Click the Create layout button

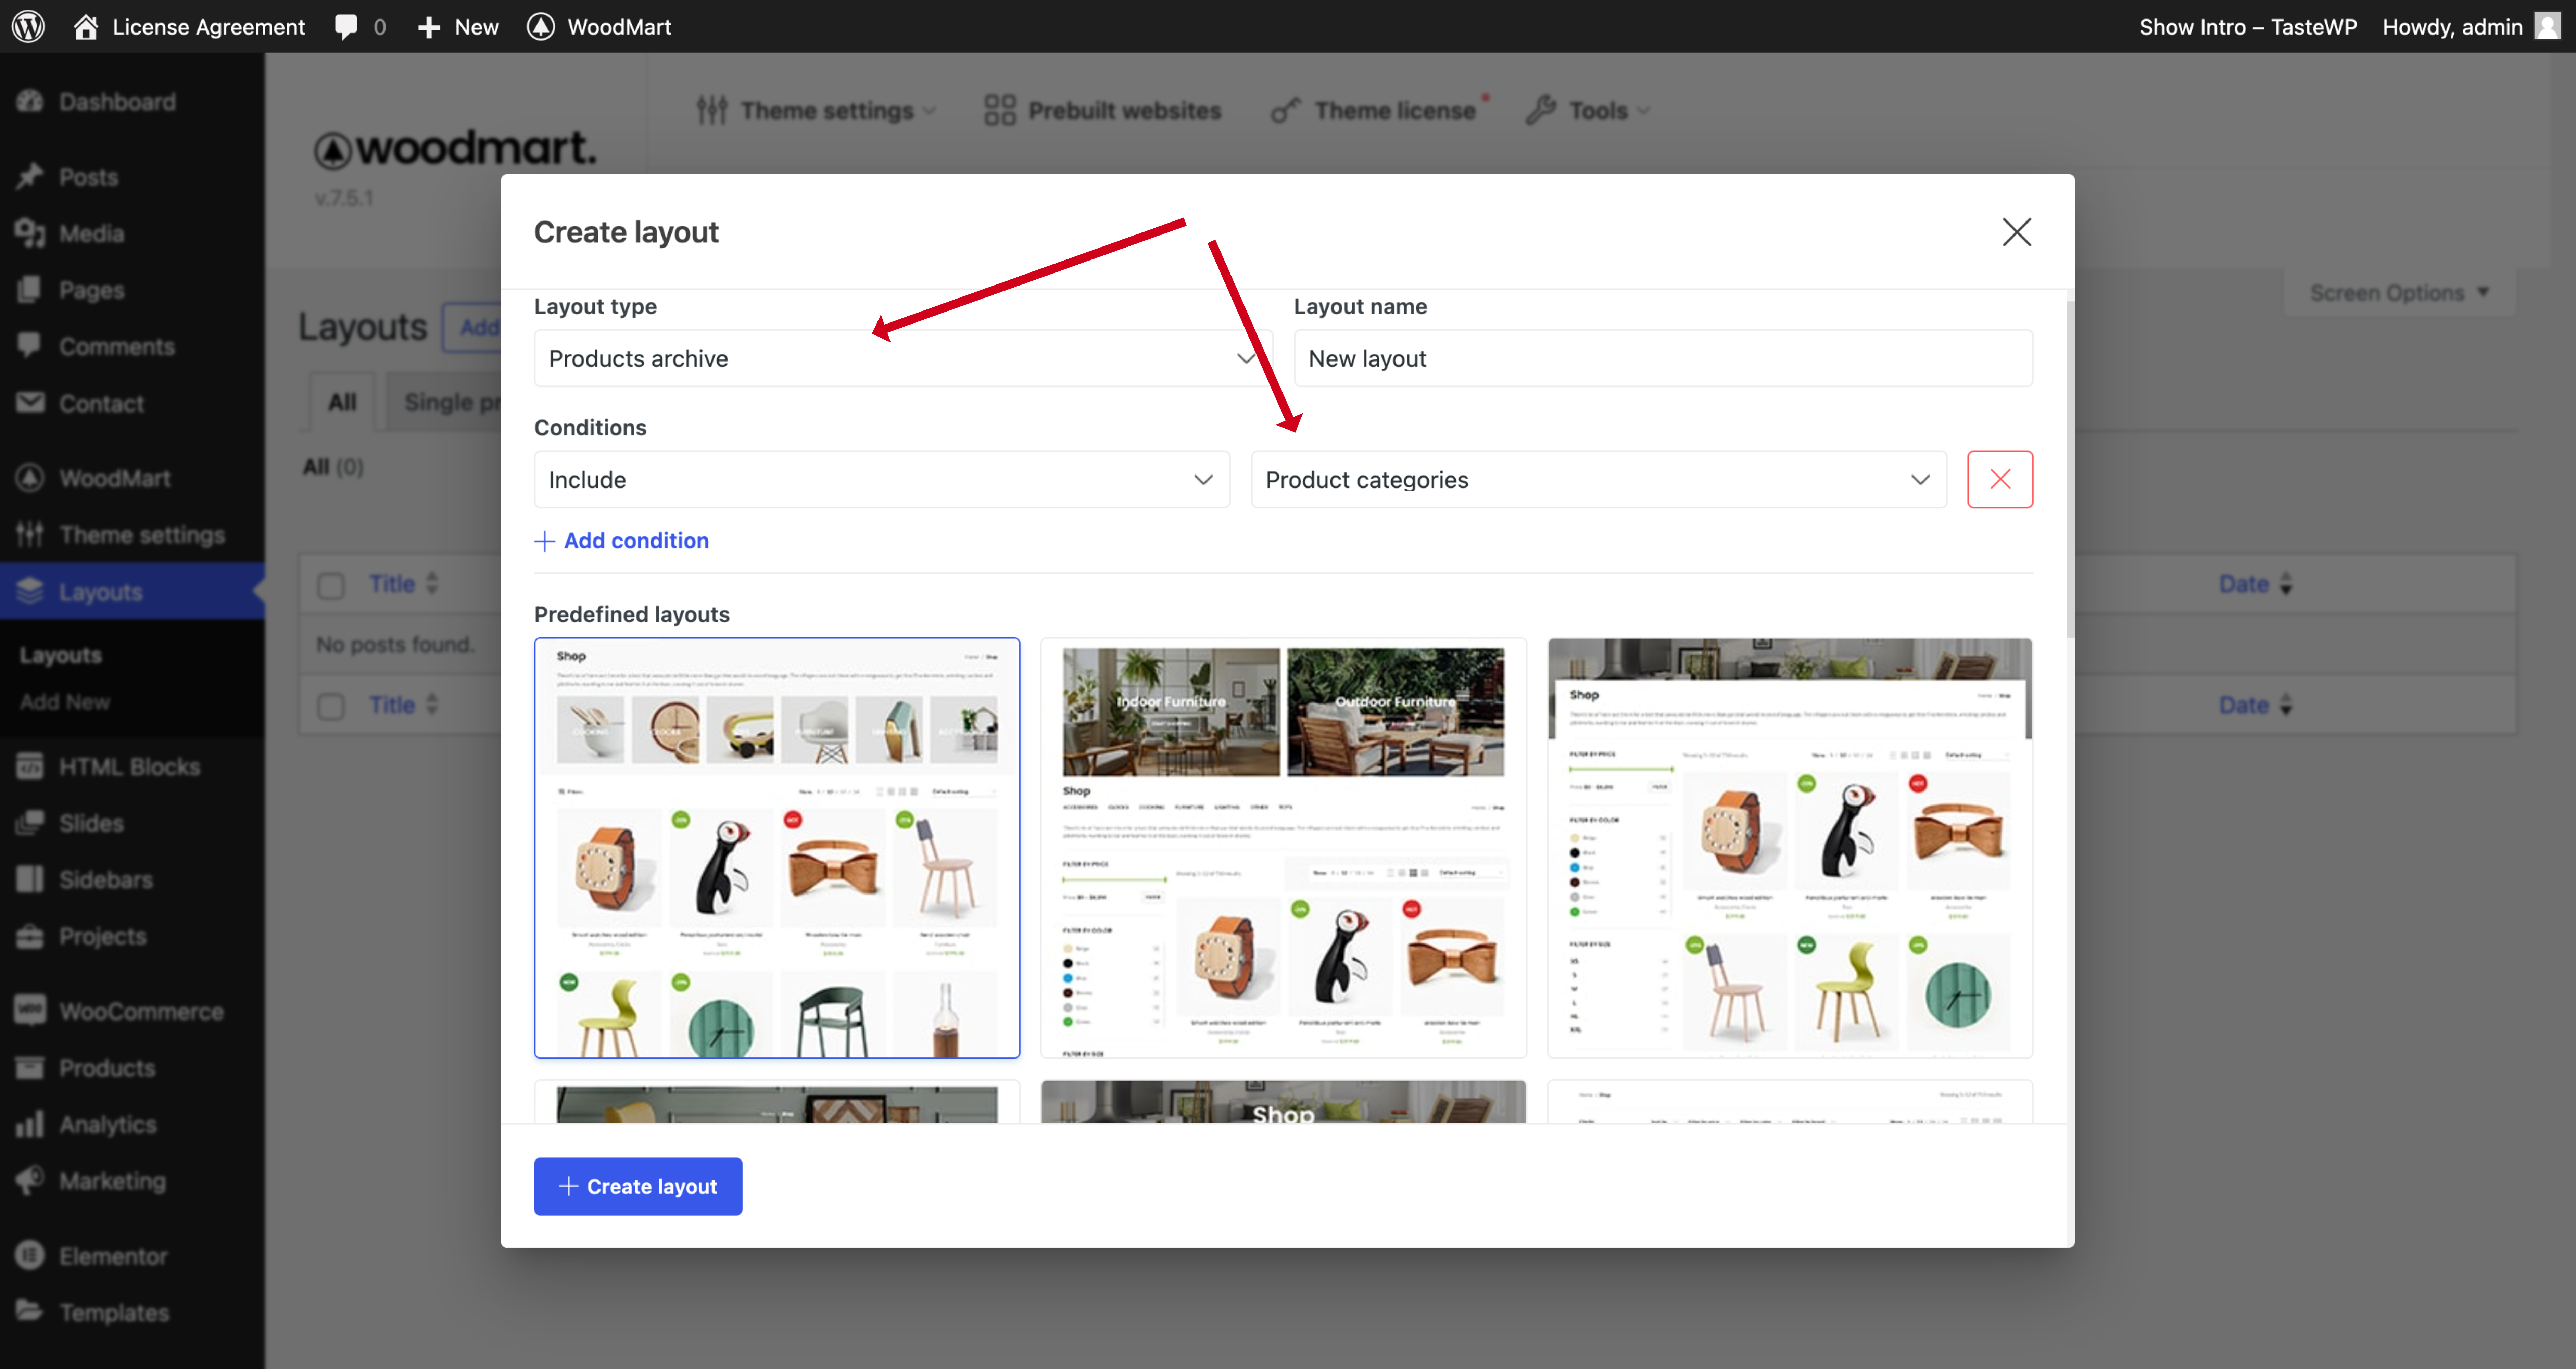[x=638, y=1186]
